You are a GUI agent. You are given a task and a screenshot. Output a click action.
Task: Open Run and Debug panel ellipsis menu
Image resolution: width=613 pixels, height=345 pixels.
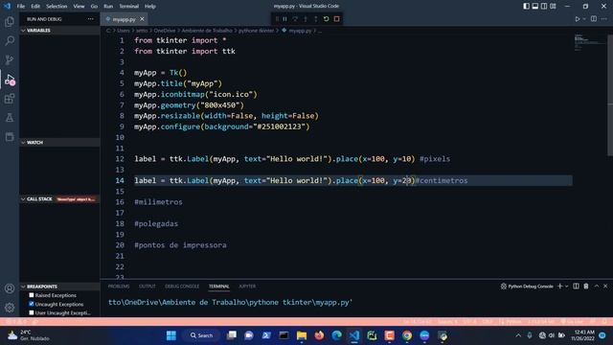tap(91, 19)
